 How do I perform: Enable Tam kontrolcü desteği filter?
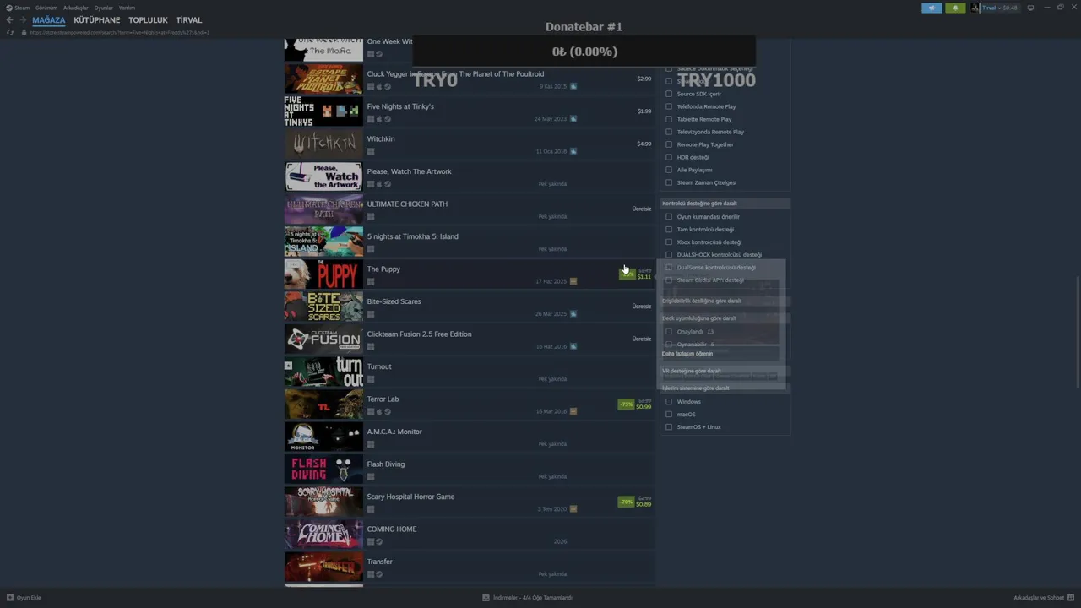(669, 230)
